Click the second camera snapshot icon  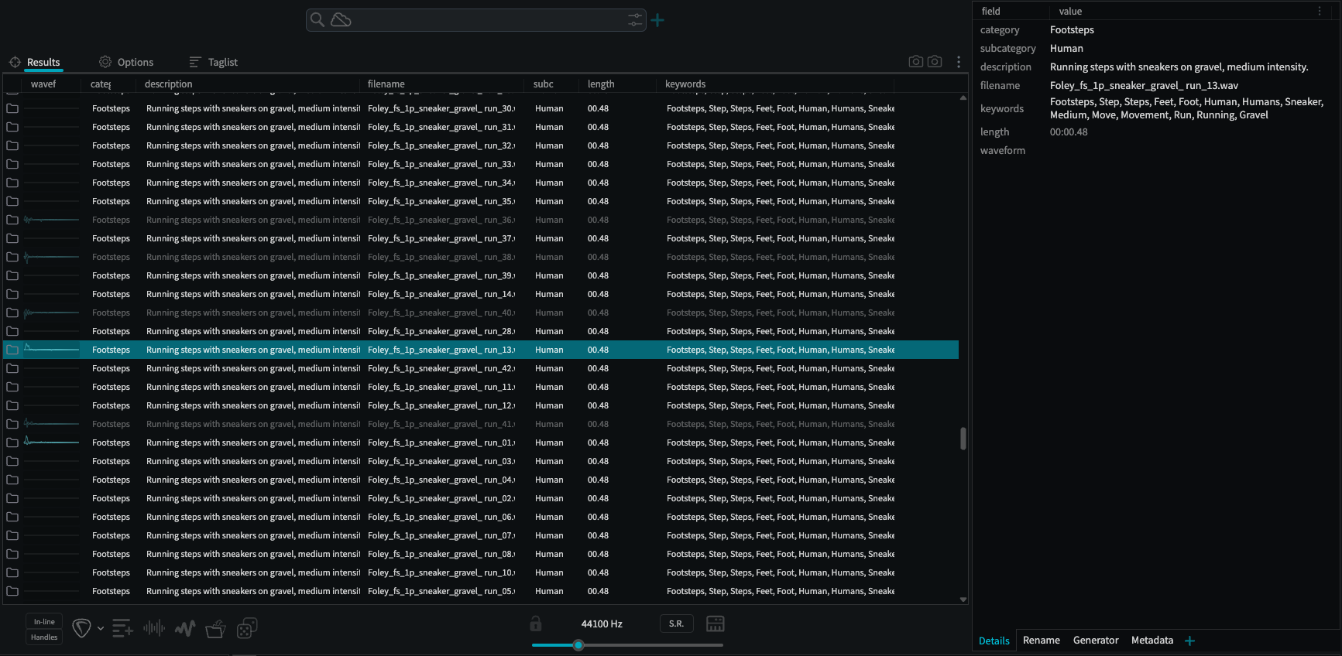pos(935,61)
